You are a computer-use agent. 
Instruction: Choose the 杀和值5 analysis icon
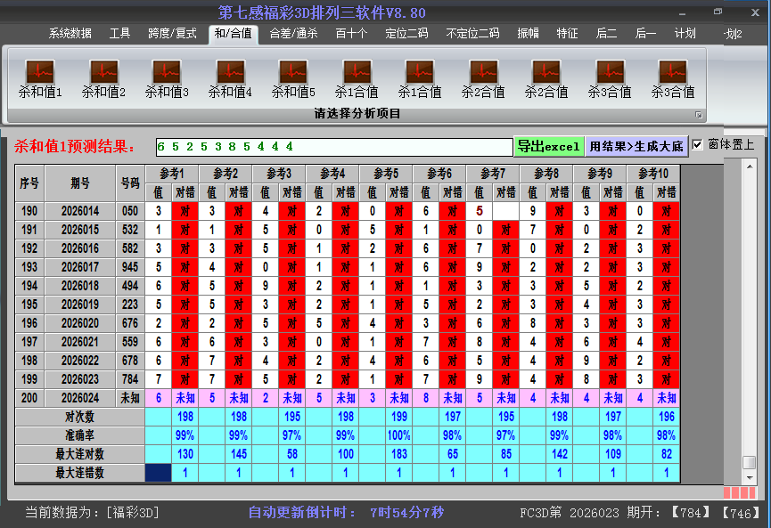(x=293, y=72)
